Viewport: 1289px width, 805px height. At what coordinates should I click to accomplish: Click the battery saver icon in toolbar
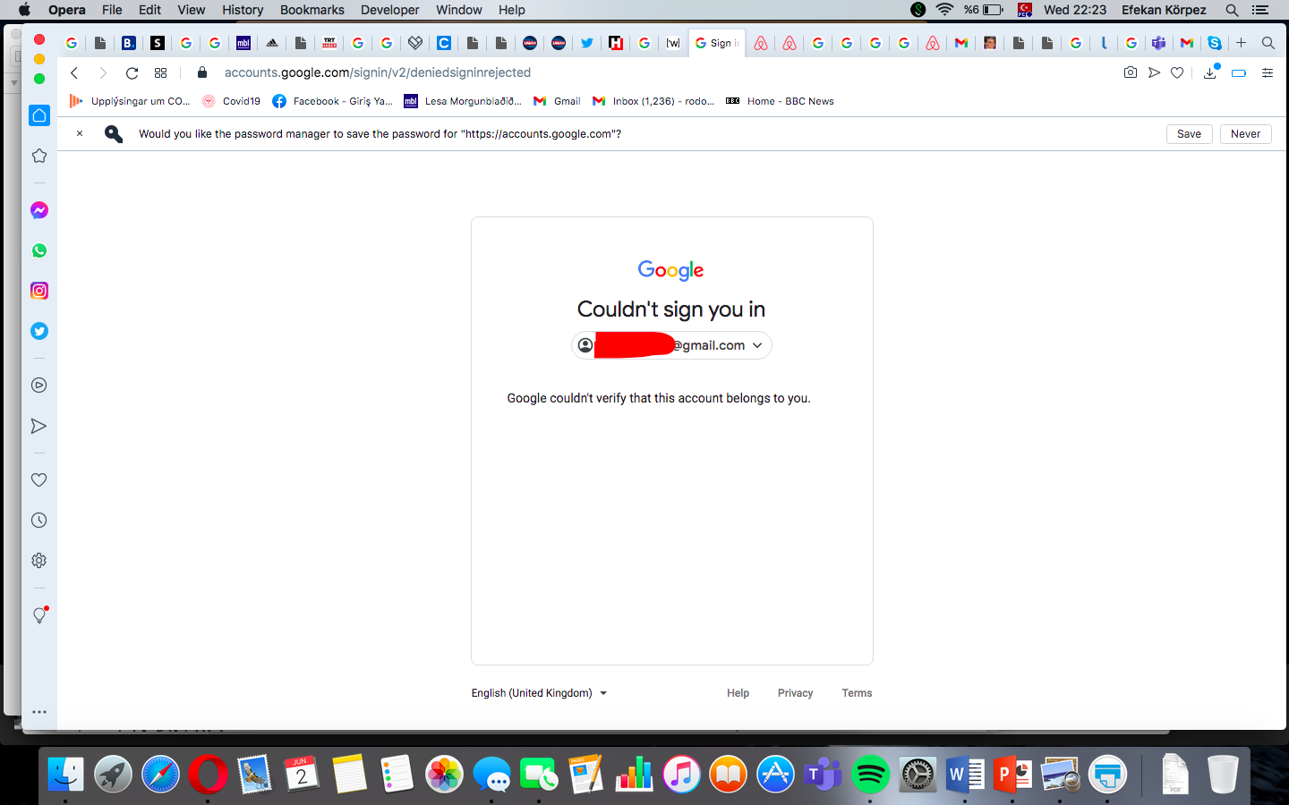(x=1239, y=72)
